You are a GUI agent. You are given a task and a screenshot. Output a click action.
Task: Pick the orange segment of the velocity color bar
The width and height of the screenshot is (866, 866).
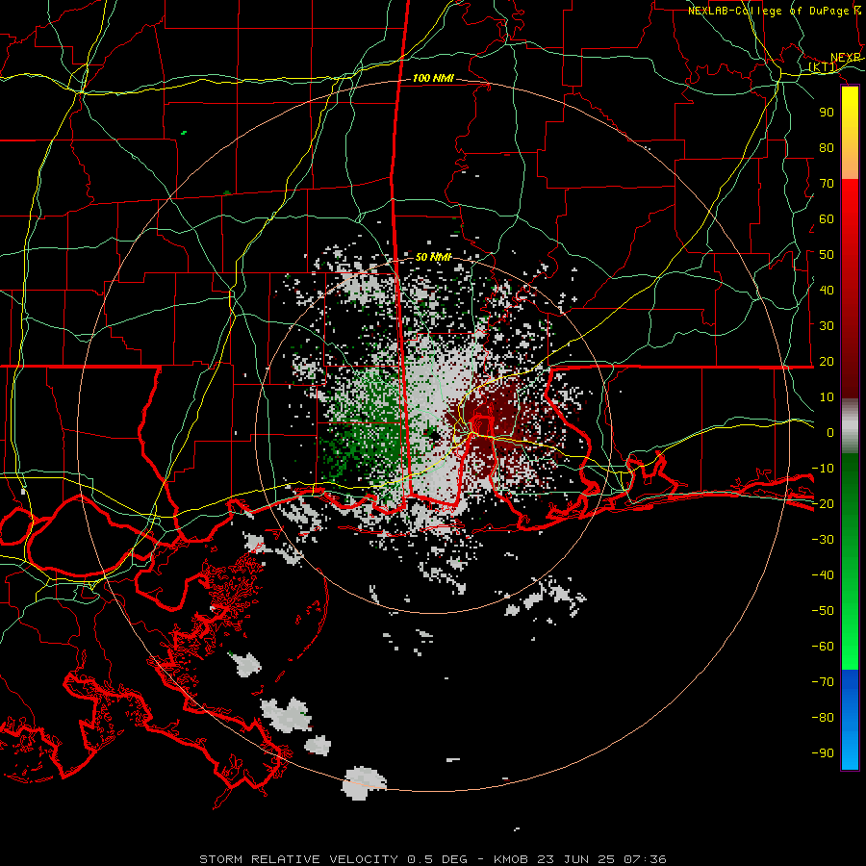[850, 166]
